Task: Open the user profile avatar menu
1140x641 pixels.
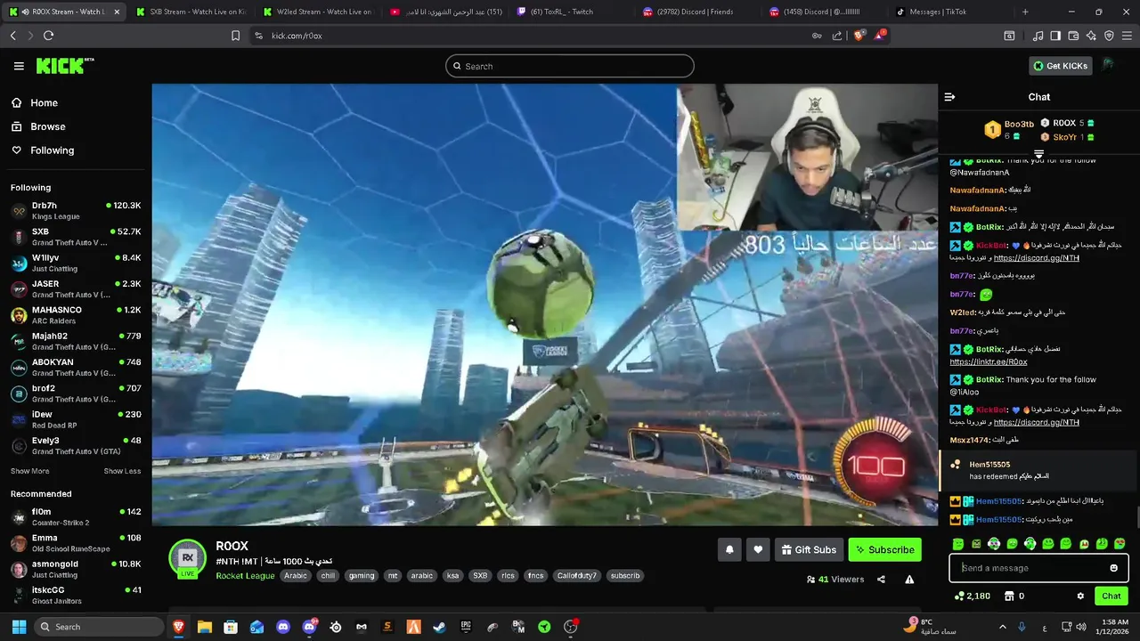Action: click(x=1108, y=66)
